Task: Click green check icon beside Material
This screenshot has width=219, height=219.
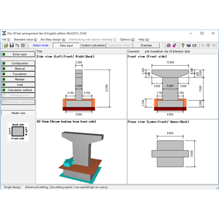Action: (4, 68)
